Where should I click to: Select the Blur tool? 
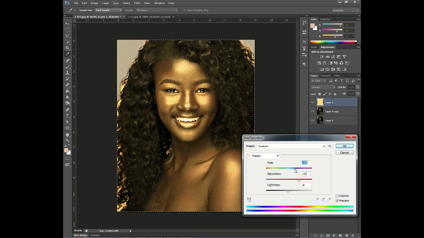(68, 97)
